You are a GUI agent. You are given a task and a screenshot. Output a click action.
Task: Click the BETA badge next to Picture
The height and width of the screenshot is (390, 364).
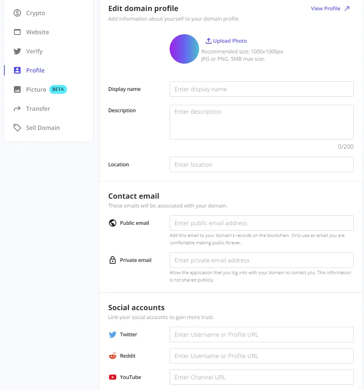click(x=58, y=89)
